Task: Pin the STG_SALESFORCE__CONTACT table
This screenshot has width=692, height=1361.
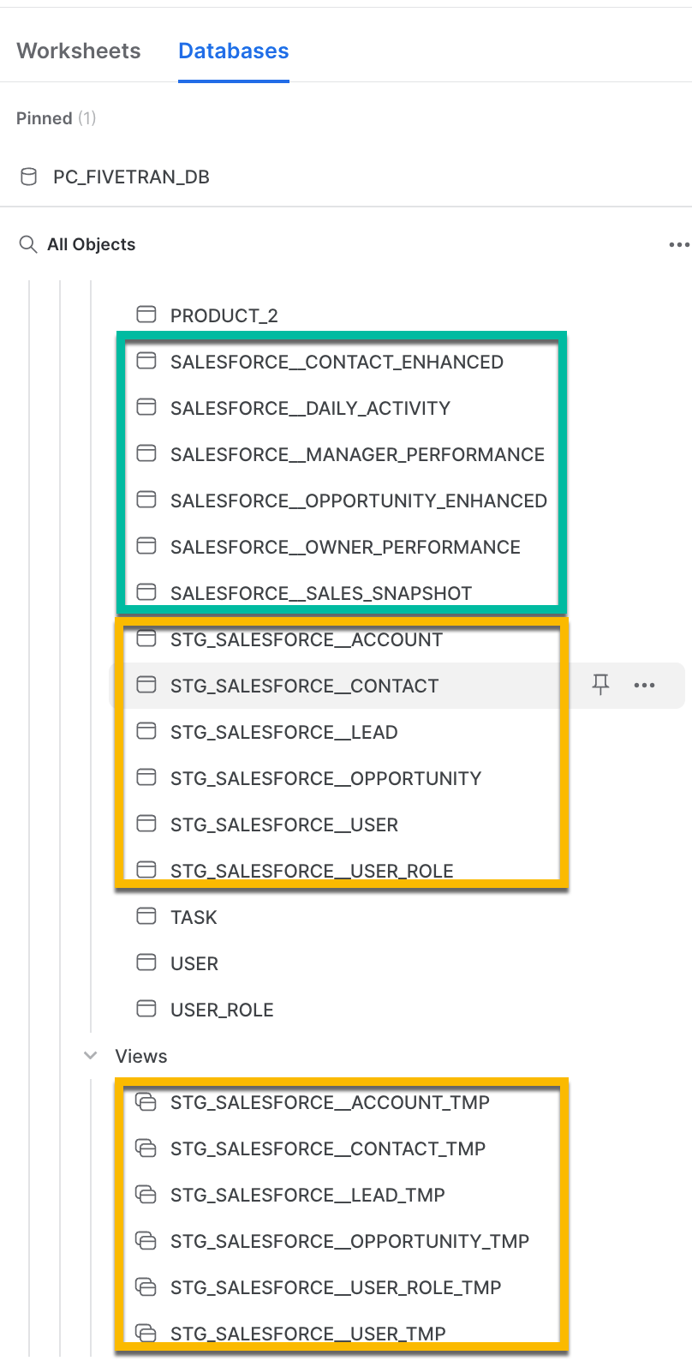Action: pos(600,684)
